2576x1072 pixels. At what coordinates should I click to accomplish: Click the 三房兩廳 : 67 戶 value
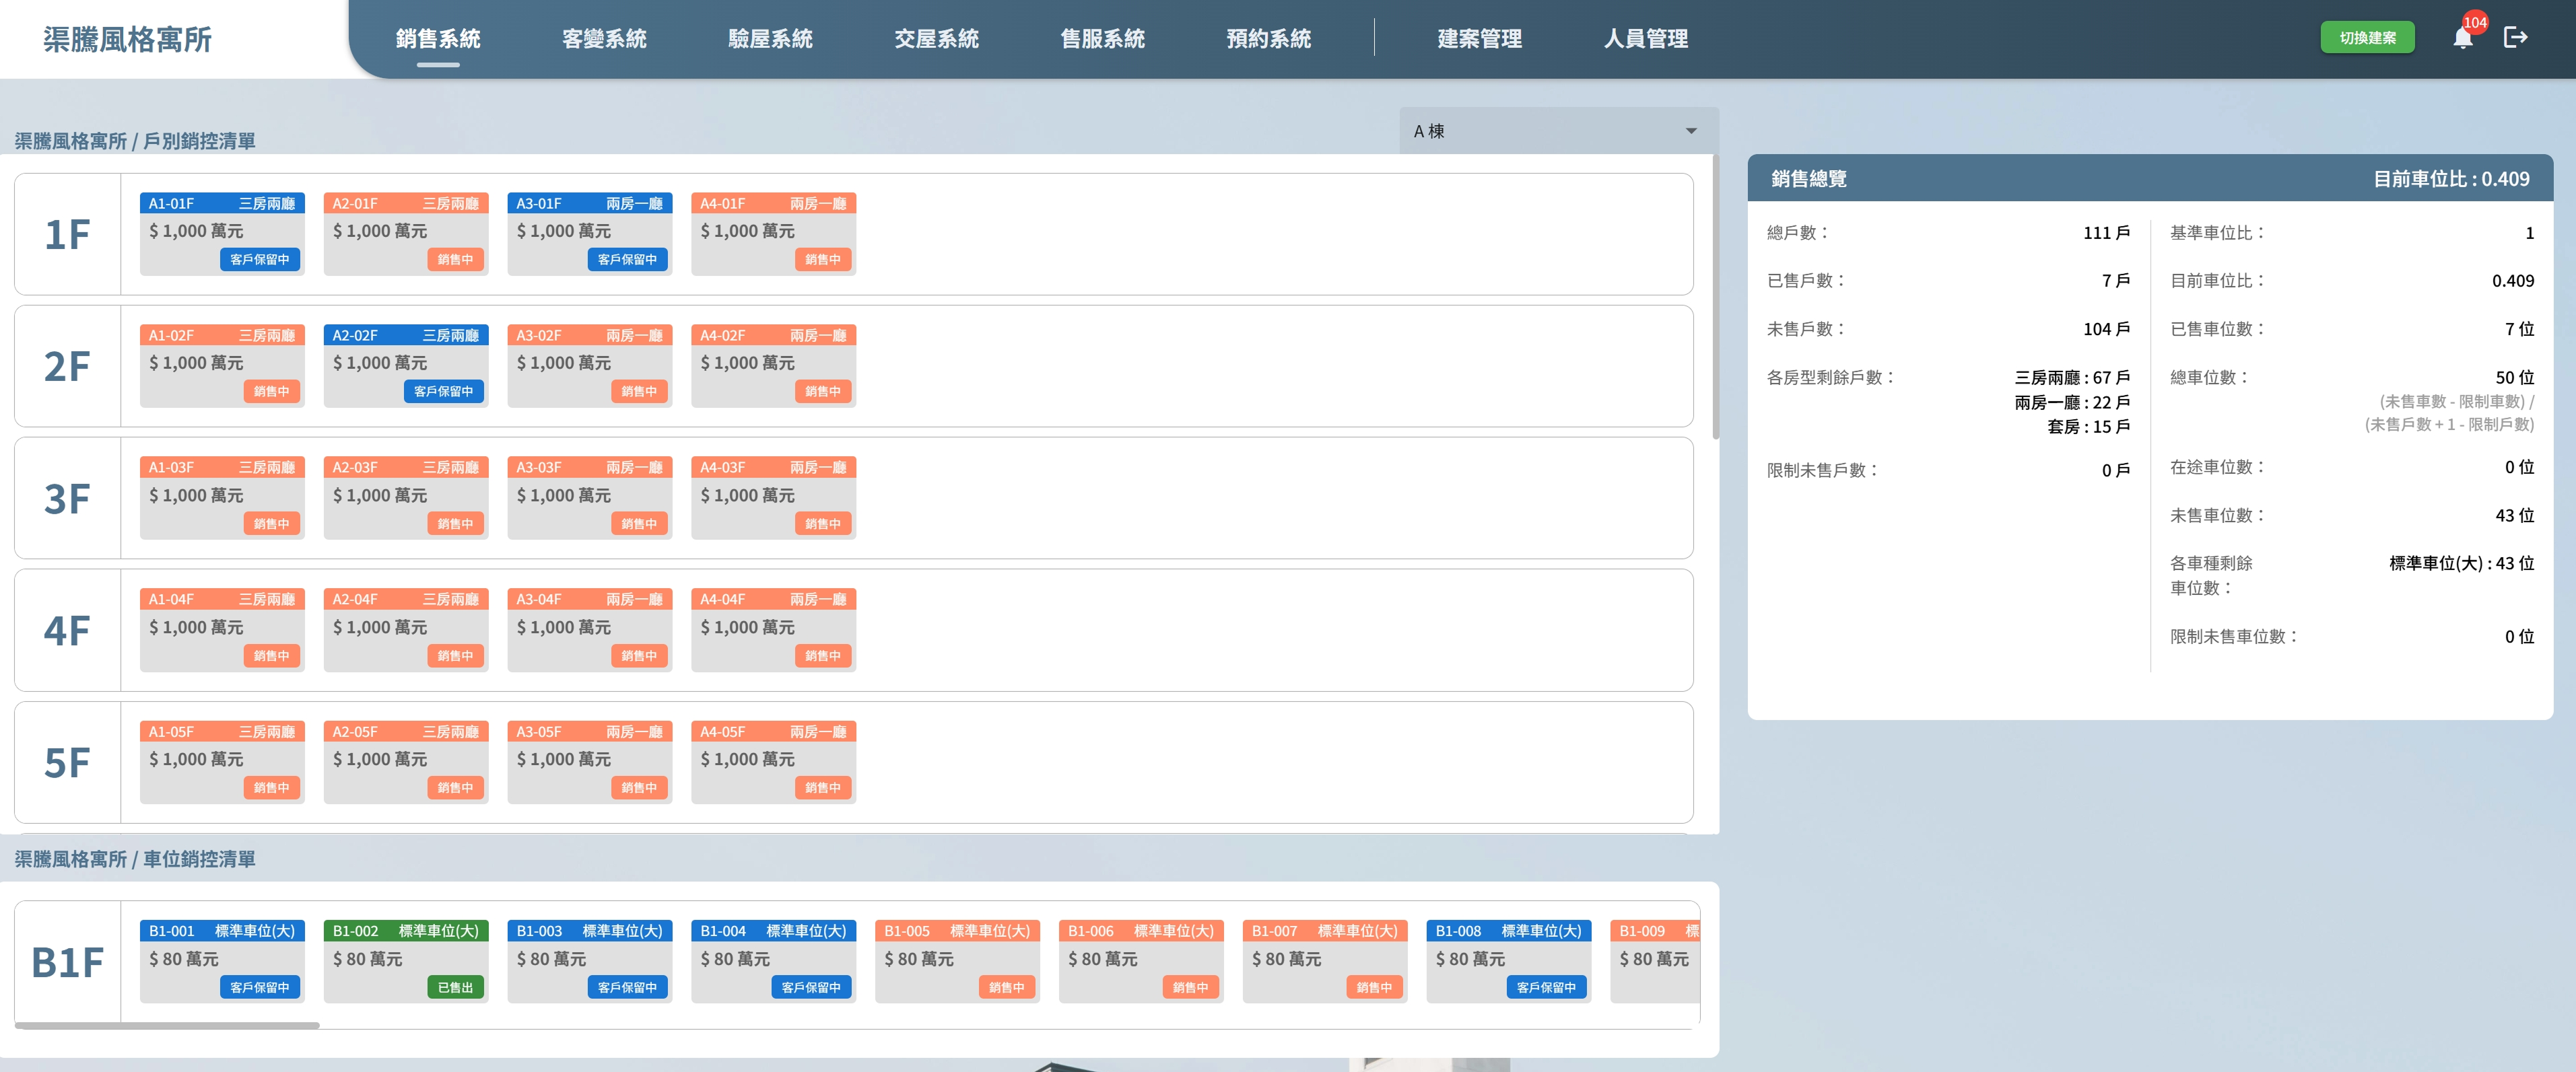click(x=2072, y=378)
